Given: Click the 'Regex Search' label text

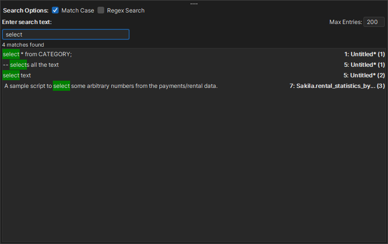Looking at the screenshot, I should 125,10.
